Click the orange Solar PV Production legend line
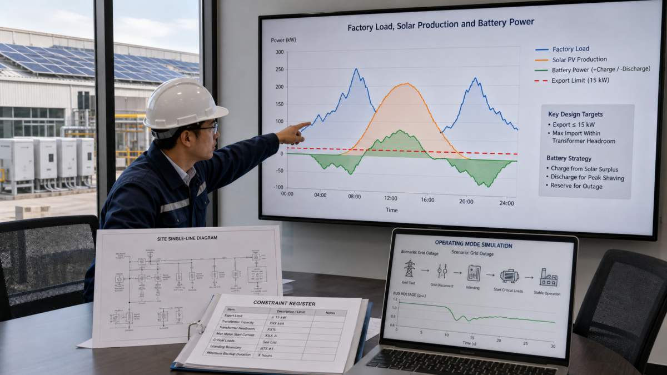Viewport: 667px width, 375px height. pos(541,60)
